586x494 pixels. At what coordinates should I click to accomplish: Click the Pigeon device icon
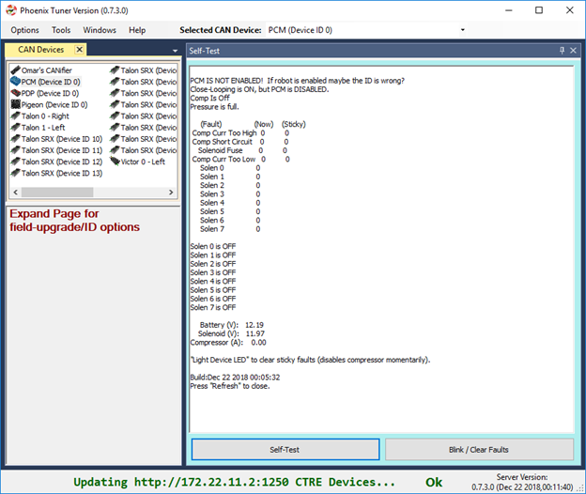[x=16, y=104]
